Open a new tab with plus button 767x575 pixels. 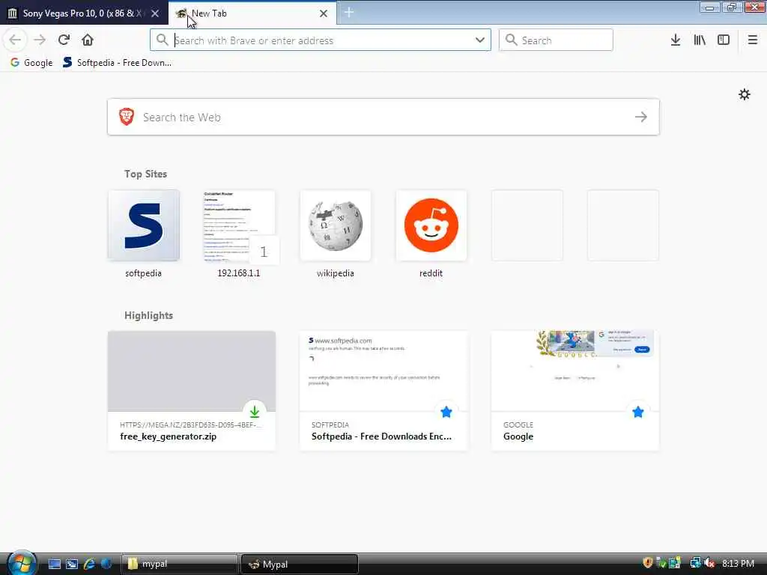(x=349, y=12)
